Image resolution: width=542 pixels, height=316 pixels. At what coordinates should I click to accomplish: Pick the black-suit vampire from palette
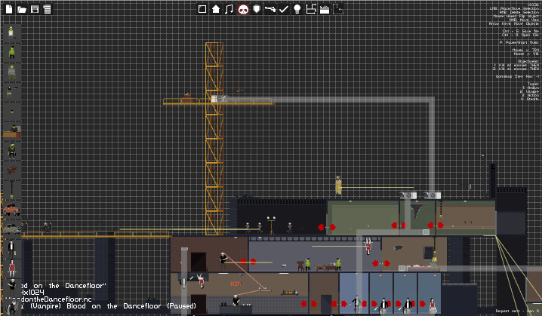pyautogui.click(x=11, y=249)
